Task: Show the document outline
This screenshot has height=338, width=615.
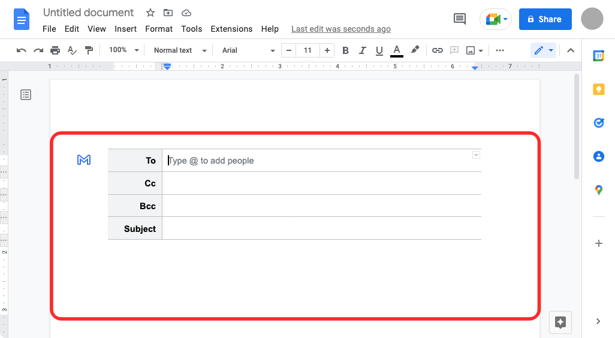Action: (x=26, y=95)
